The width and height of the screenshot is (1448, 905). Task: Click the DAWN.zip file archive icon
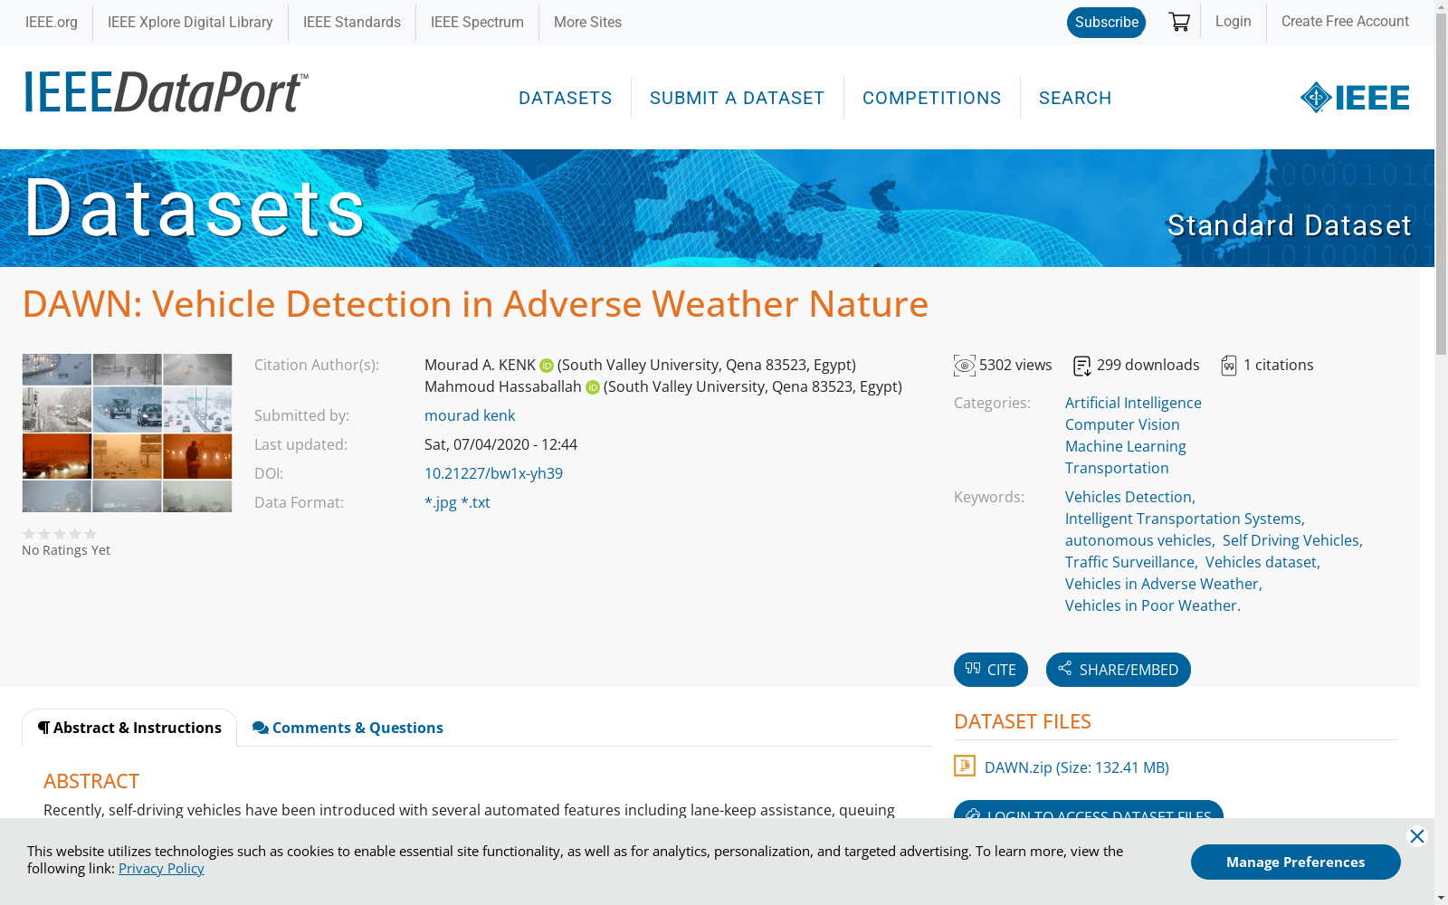click(965, 766)
